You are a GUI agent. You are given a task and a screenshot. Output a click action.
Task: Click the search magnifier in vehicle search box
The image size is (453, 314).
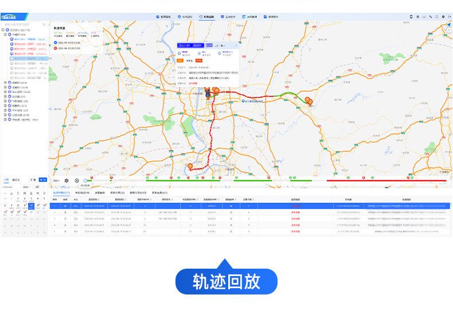(44, 25)
